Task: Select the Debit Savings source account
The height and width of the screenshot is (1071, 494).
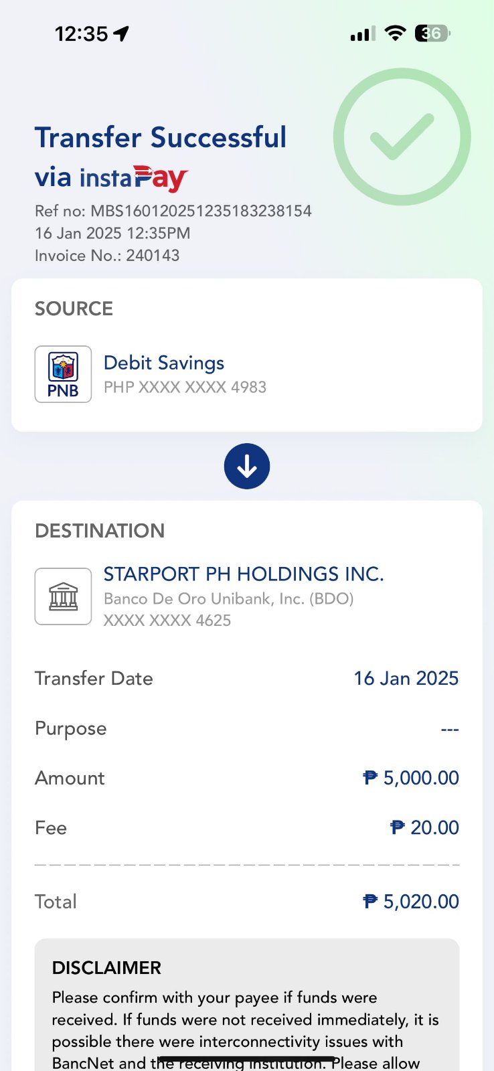Action: click(164, 363)
